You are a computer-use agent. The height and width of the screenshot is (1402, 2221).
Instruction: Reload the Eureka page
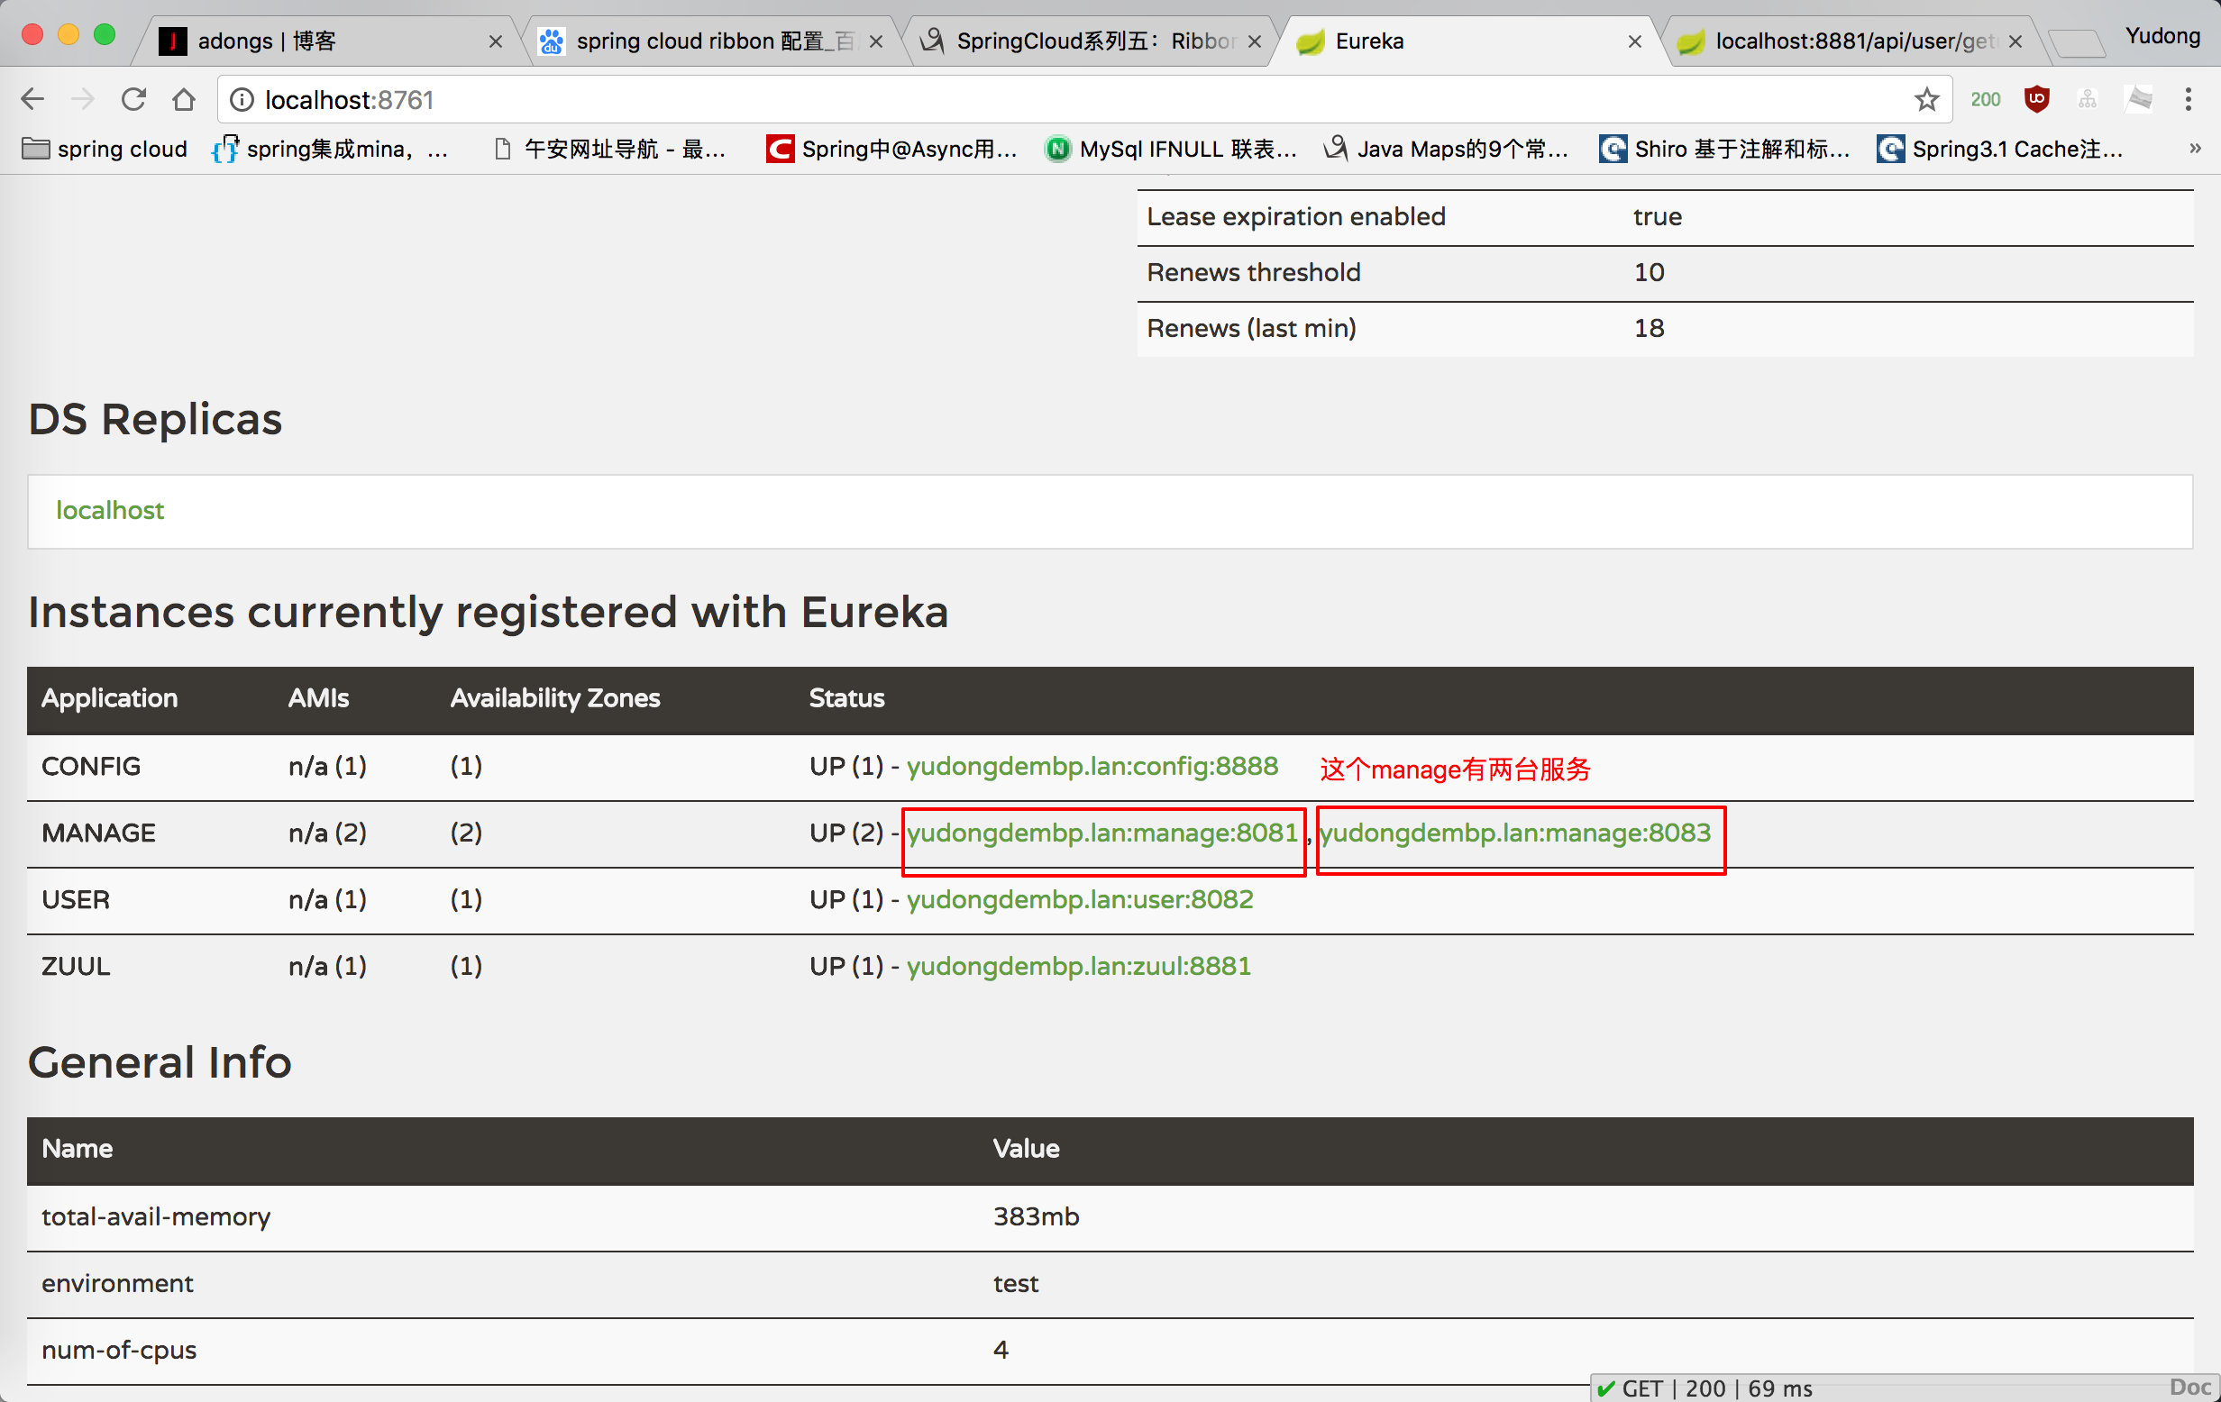[x=133, y=99]
